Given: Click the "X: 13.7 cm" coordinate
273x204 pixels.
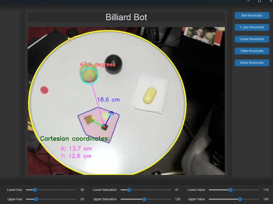Looking at the screenshot, I should click(x=76, y=149).
